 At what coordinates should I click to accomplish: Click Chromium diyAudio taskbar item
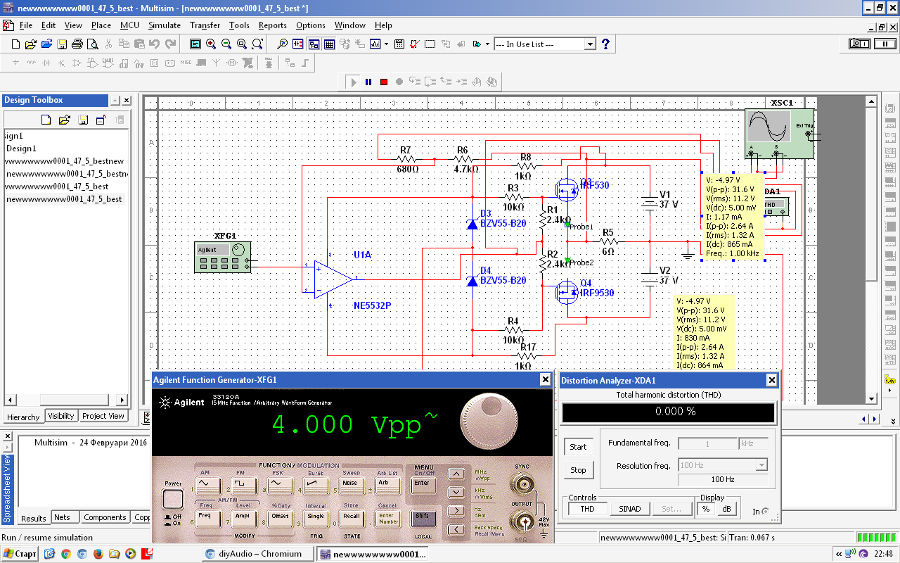click(259, 554)
